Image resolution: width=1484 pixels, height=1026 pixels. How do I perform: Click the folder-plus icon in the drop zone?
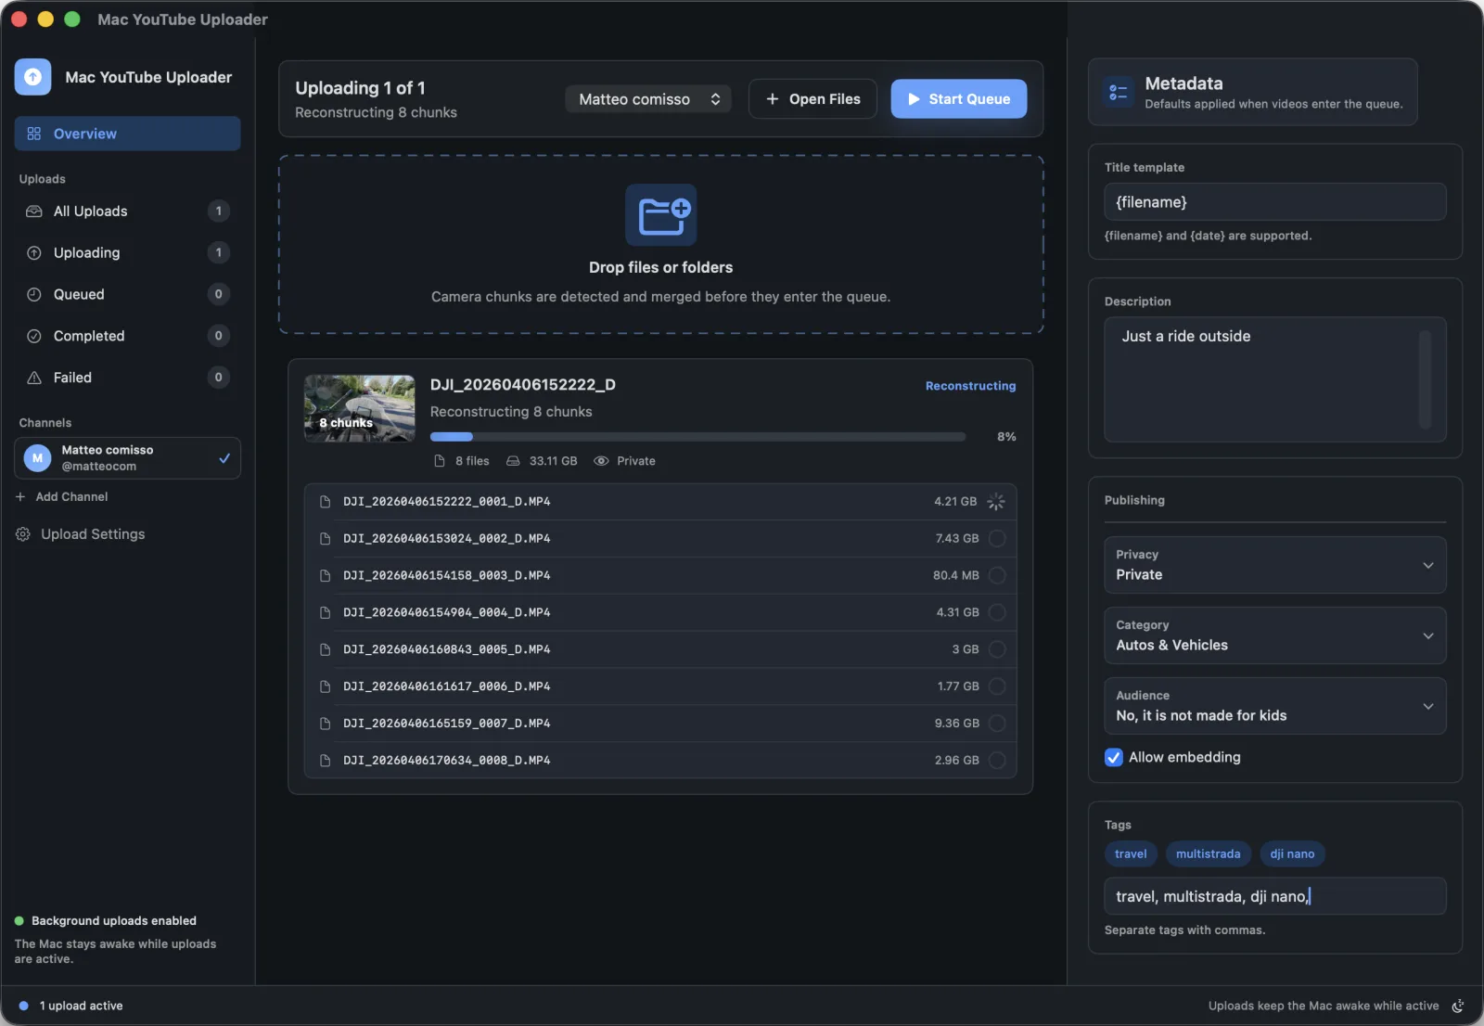click(660, 214)
